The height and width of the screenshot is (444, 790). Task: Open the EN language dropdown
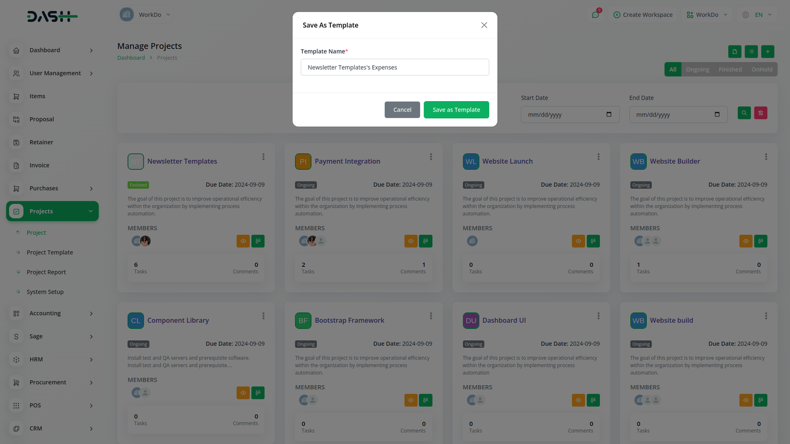pyautogui.click(x=758, y=15)
